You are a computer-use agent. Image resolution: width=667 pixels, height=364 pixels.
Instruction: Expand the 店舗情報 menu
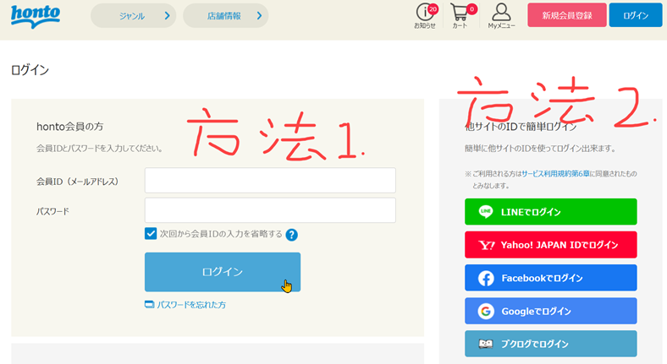tap(225, 16)
